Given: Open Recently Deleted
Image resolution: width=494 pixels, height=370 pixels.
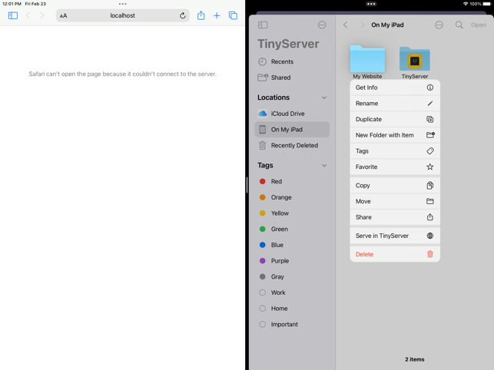Looking at the screenshot, I should click(292, 145).
